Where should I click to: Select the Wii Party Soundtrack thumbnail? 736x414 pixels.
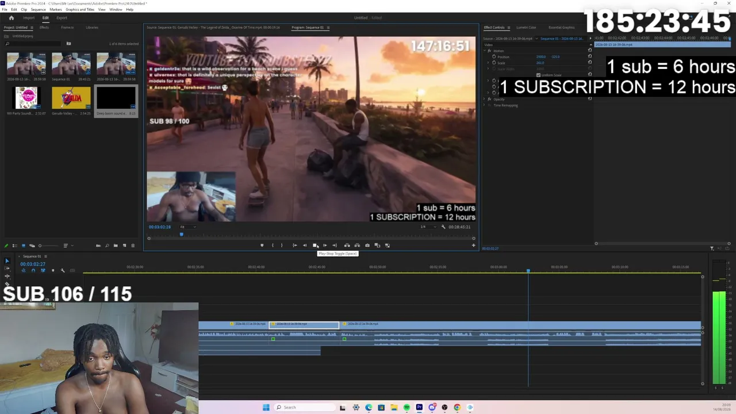pos(26,98)
